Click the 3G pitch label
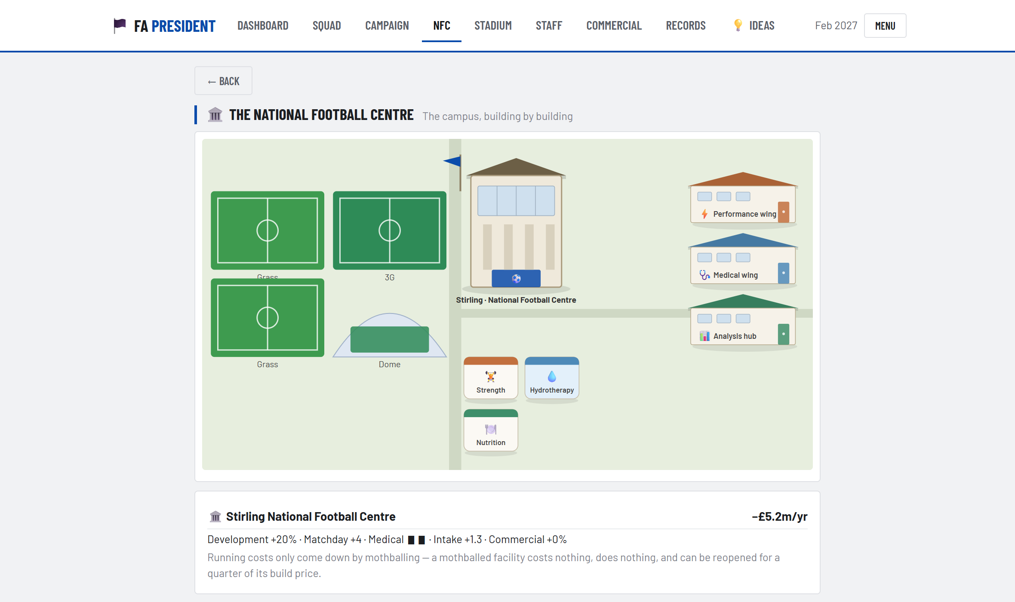Viewport: 1015px width, 602px height. click(390, 277)
